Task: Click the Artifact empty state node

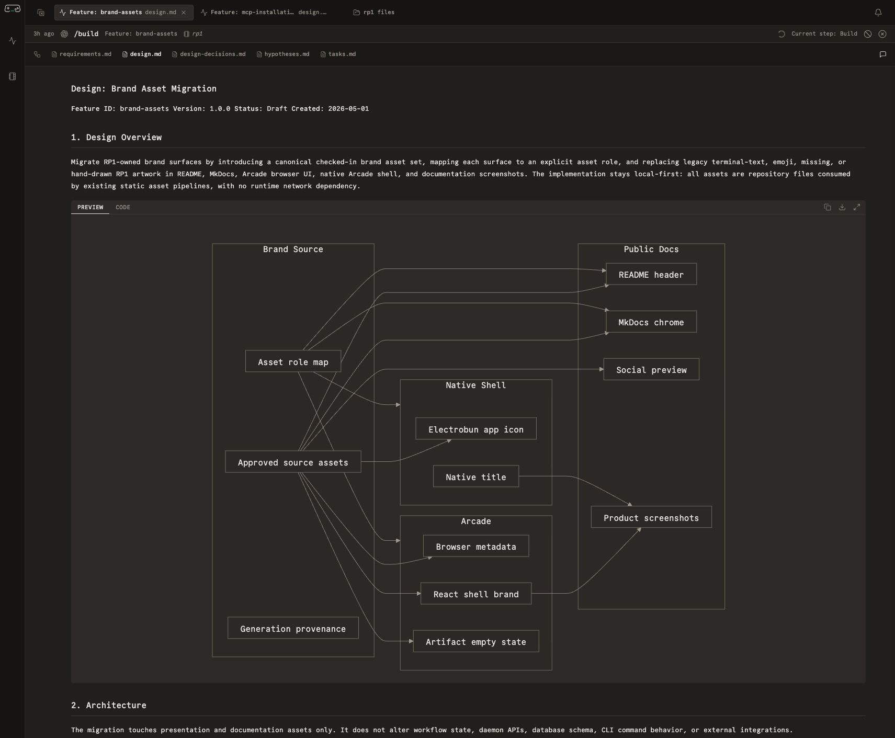Action: [476, 642]
